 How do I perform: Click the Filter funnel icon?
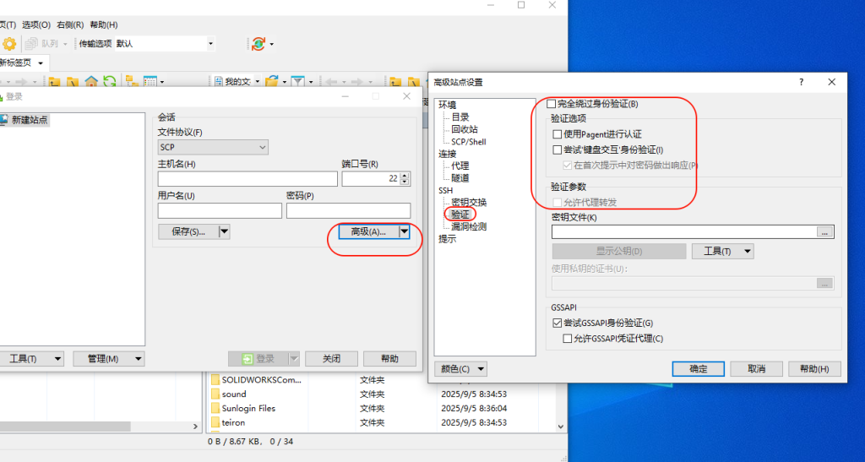(x=298, y=82)
